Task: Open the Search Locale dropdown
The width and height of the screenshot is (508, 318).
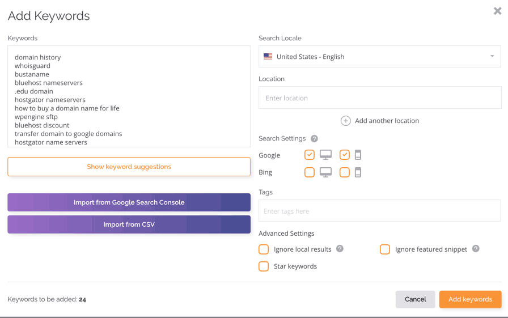Action: tap(380, 57)
